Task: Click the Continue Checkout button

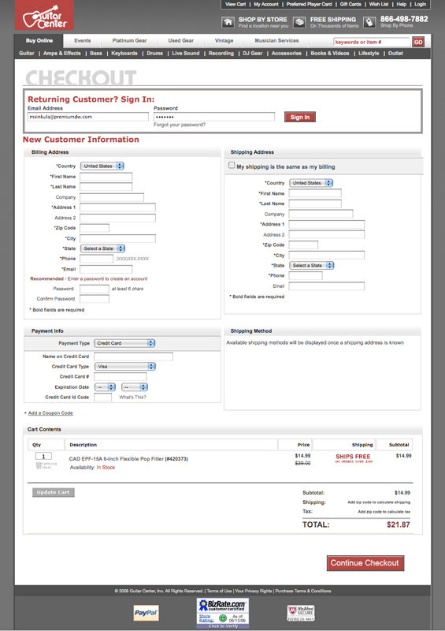Action: [x=365, y=563]
